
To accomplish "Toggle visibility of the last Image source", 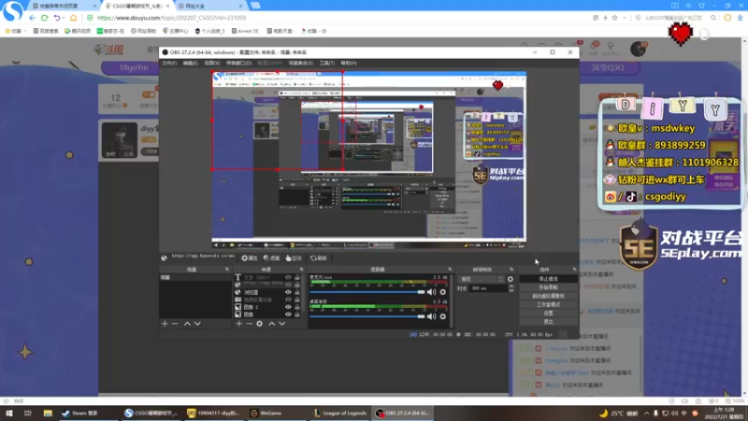I will (x=288, y=314).
